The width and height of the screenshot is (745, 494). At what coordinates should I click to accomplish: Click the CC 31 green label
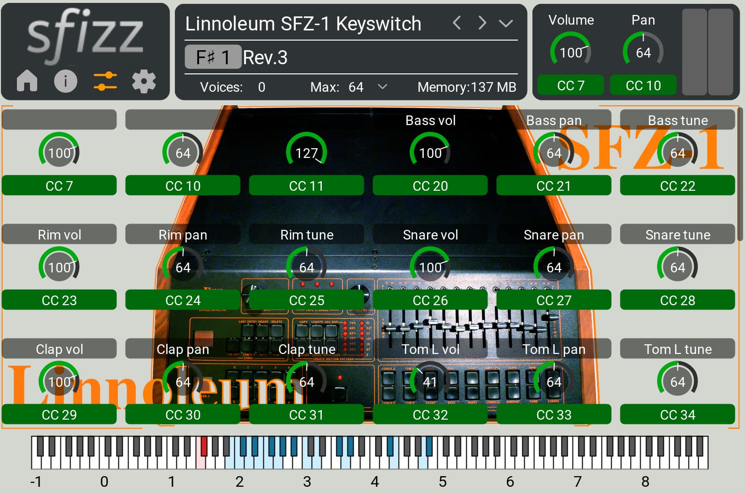306,414
